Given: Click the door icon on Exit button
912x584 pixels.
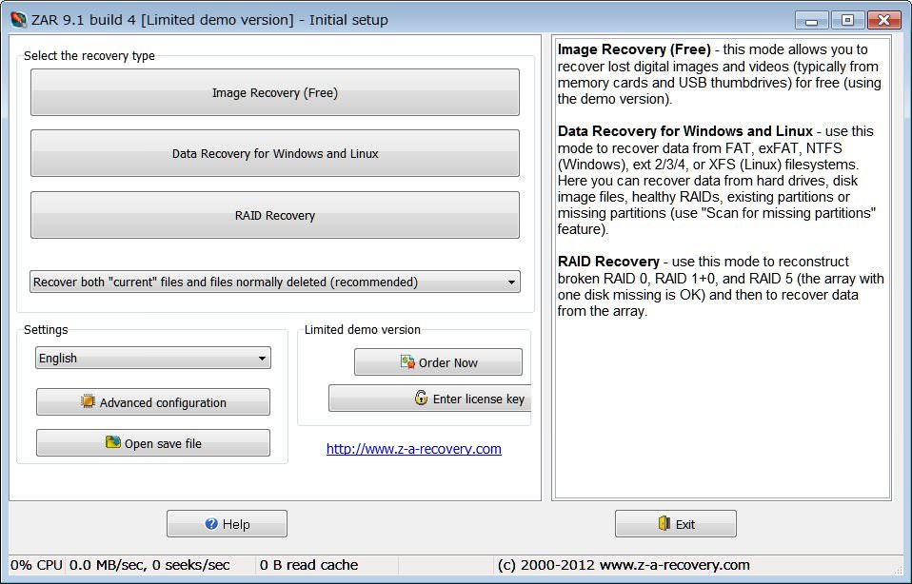Looking at the screenshot, I should point(664,523).
